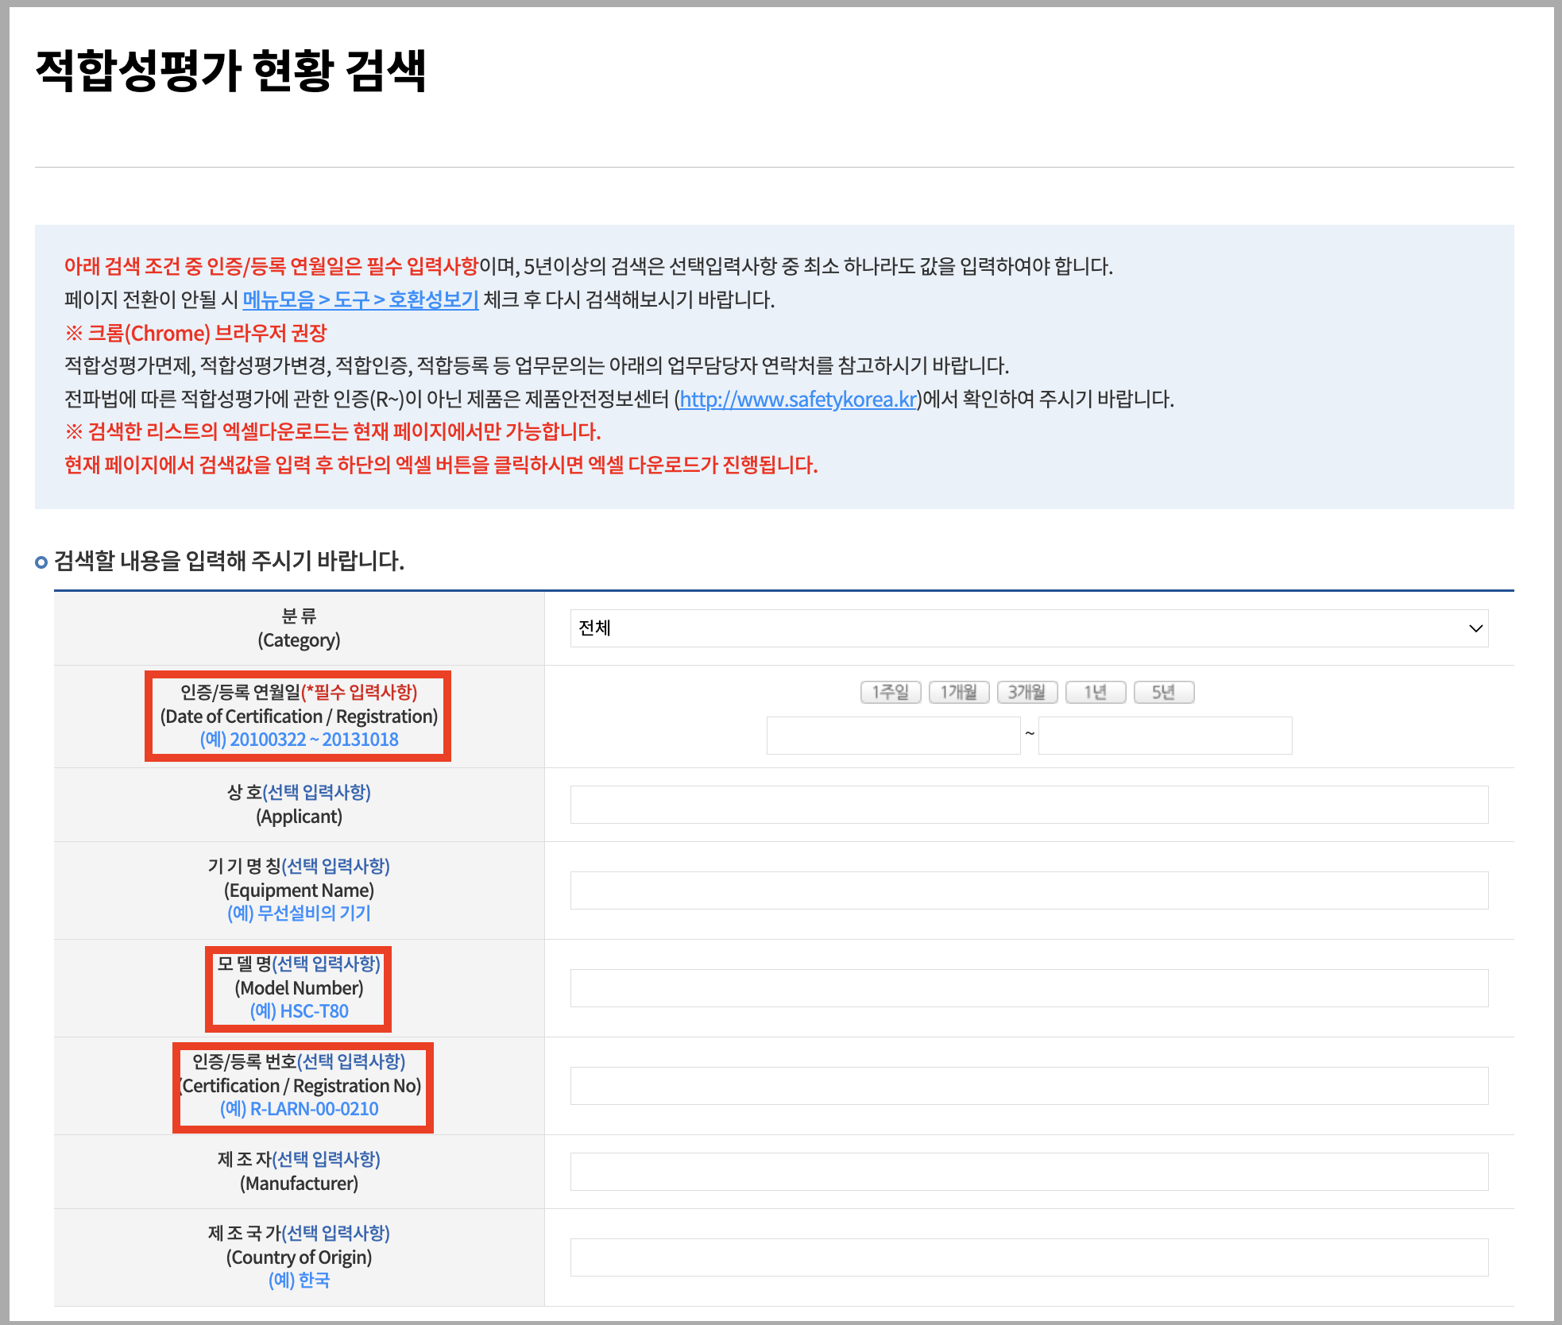Focus the Manufacturer input field

[x=1029, y=1172]
